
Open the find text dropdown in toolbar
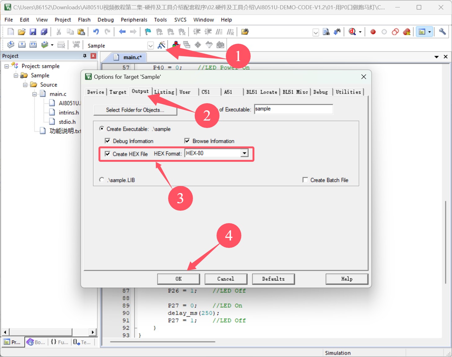click(x=316, y=32)
